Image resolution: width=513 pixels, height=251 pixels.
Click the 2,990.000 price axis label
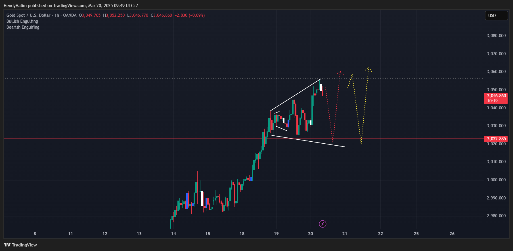point(496,198)
